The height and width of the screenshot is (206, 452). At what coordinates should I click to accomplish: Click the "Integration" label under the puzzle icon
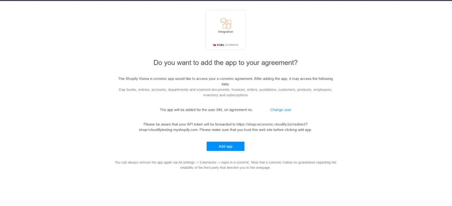226,32
